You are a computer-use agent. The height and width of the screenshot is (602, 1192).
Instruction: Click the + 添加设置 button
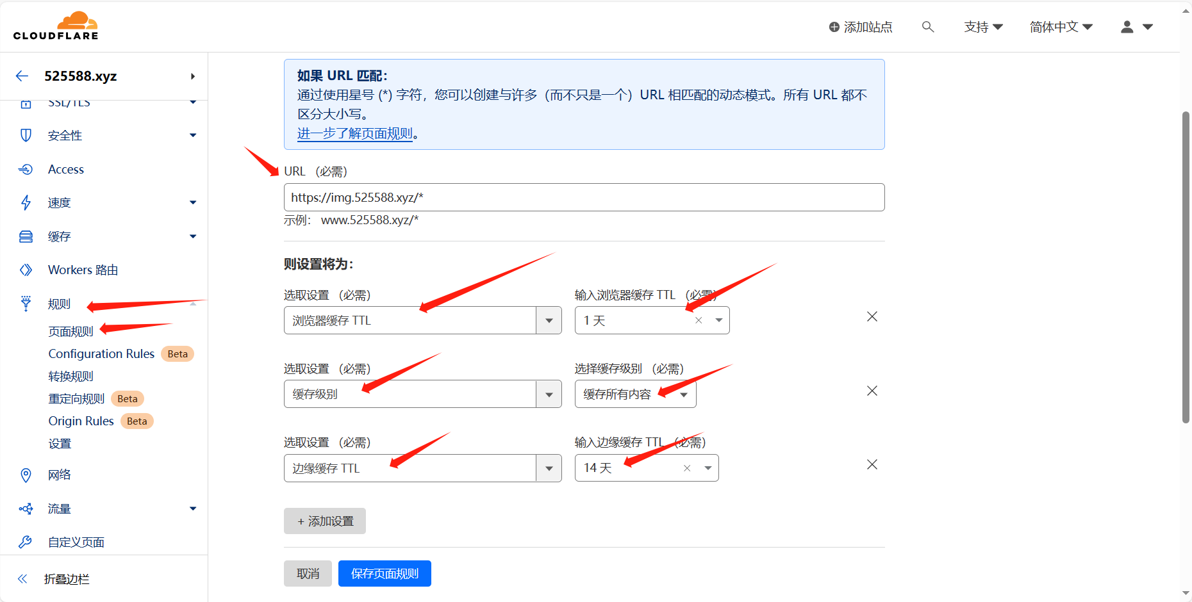pos(325,521)
